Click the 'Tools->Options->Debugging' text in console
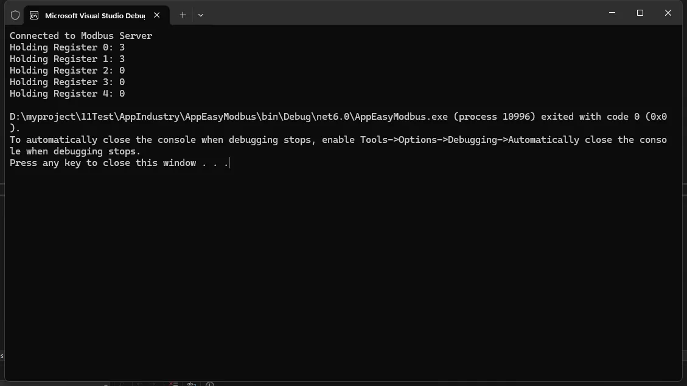This screenshot has height=386, width=687. click(x=431, y=140)
